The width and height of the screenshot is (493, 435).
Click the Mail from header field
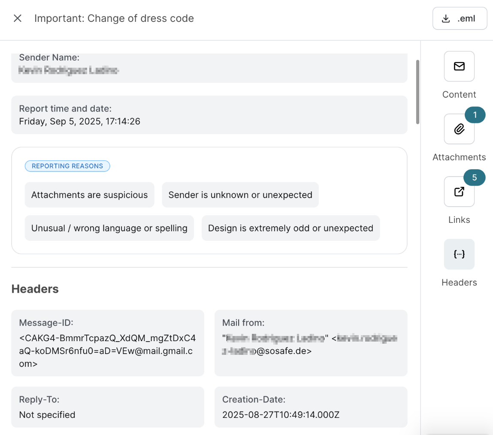311,343
